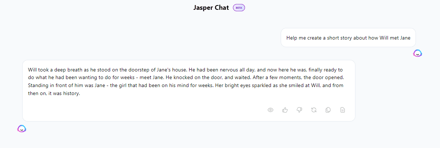The height and width of the screenshot is (148, 440).
Task: Click the Jasper avatar below the response
Action: pos(22,128)
